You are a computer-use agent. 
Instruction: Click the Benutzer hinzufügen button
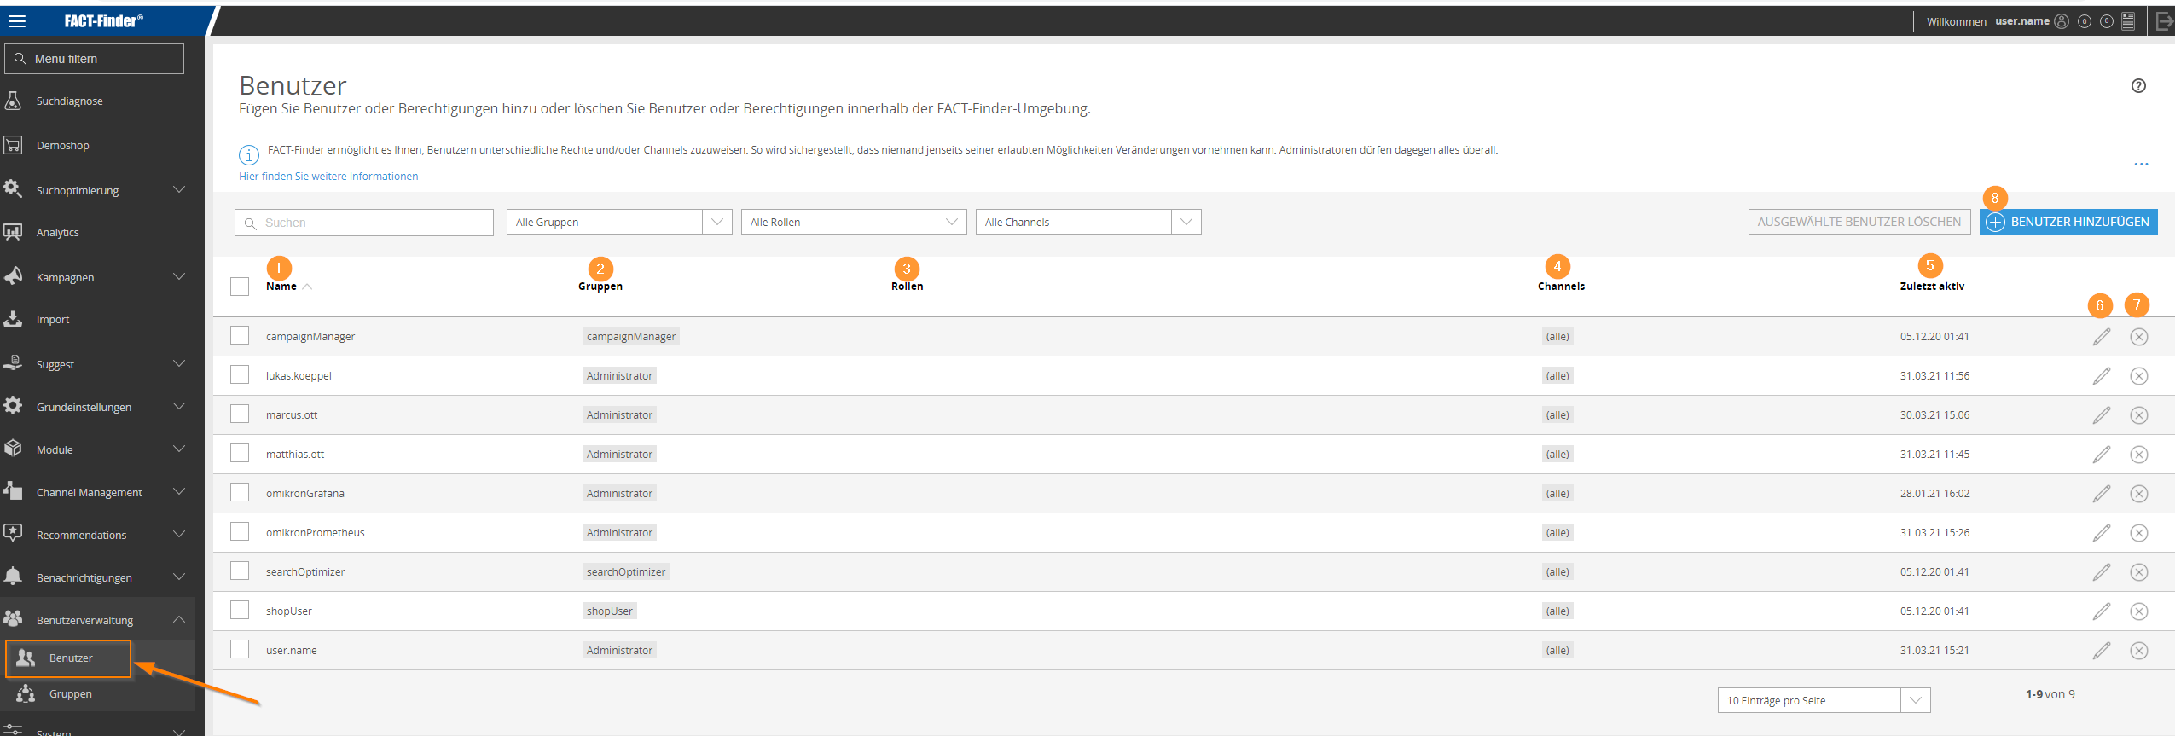point(2068,222)
